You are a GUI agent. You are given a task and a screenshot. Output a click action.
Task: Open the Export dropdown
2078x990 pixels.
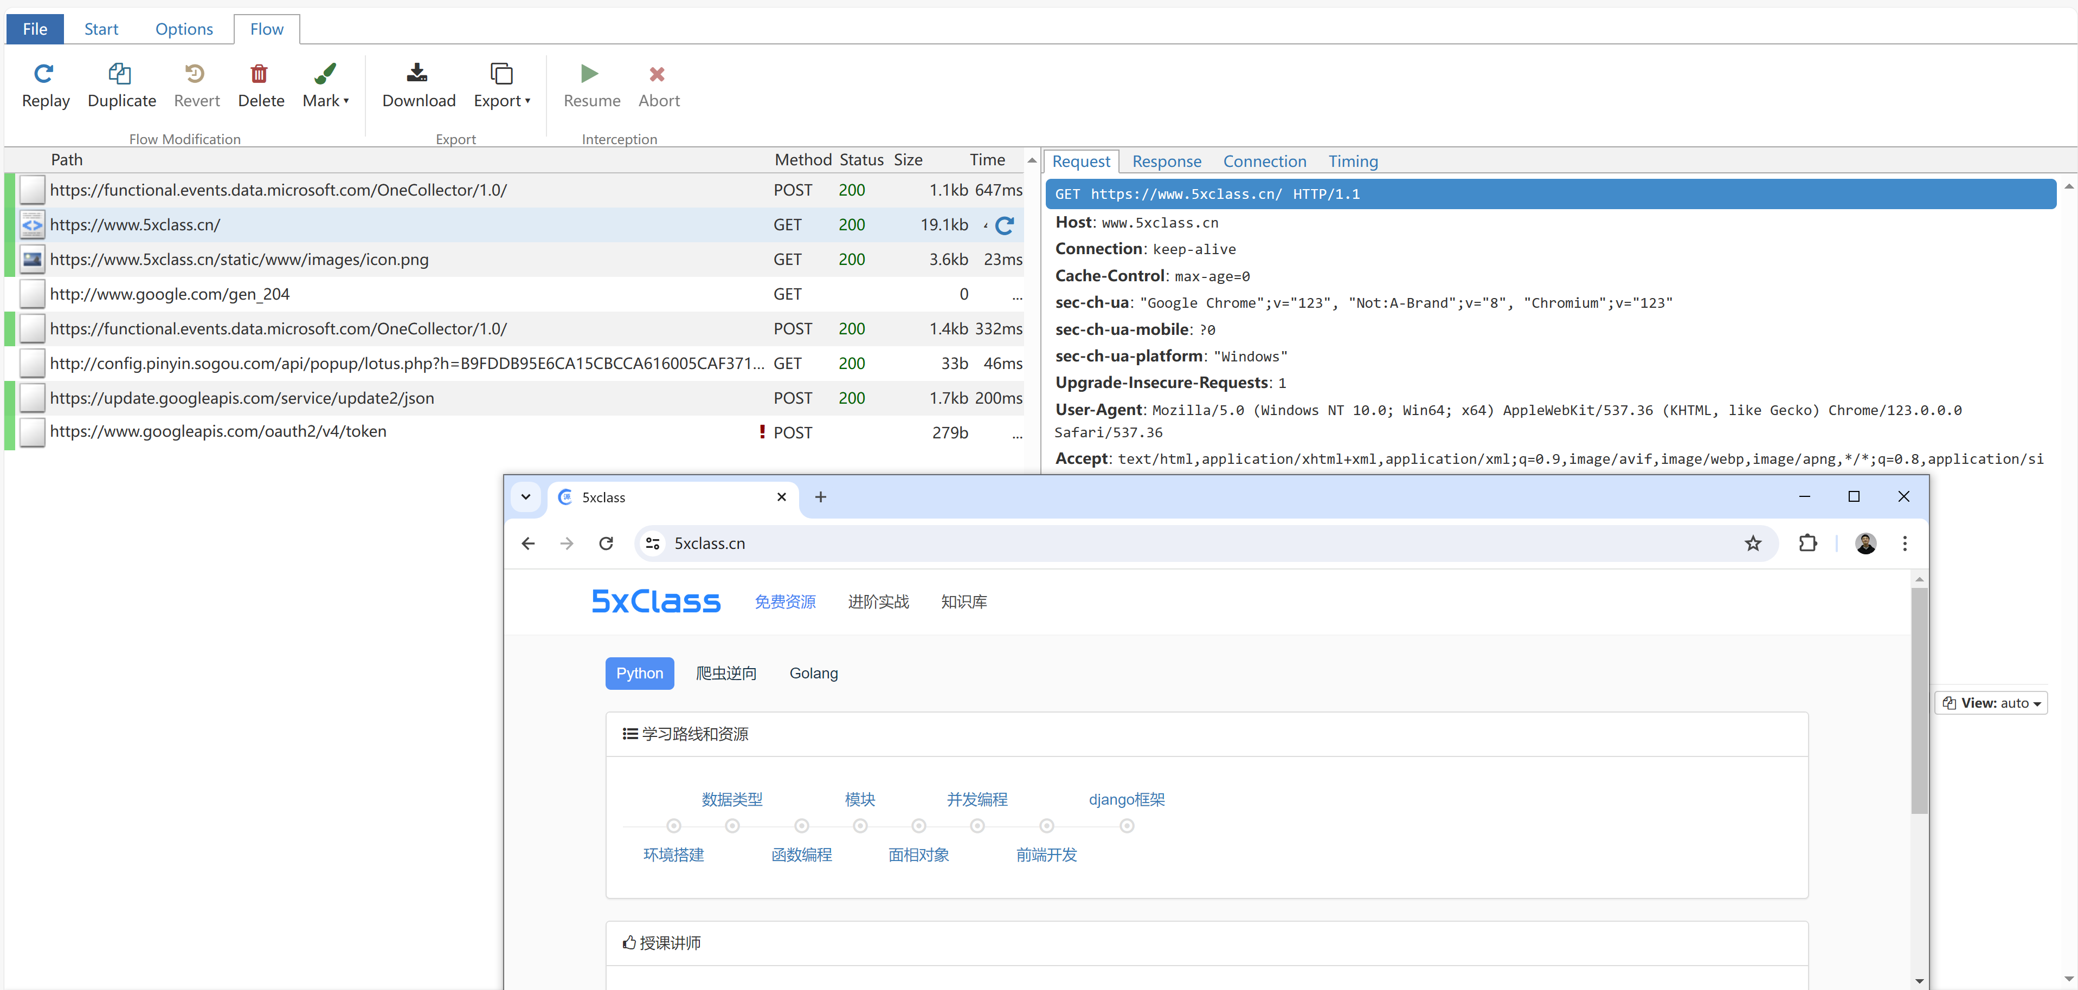pyautogui.click(x=502, y=86)
